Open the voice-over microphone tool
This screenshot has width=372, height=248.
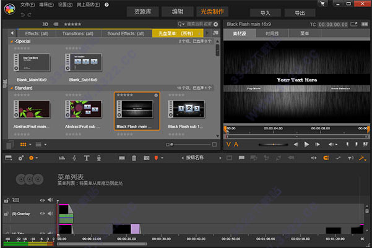tap(99, 158)
